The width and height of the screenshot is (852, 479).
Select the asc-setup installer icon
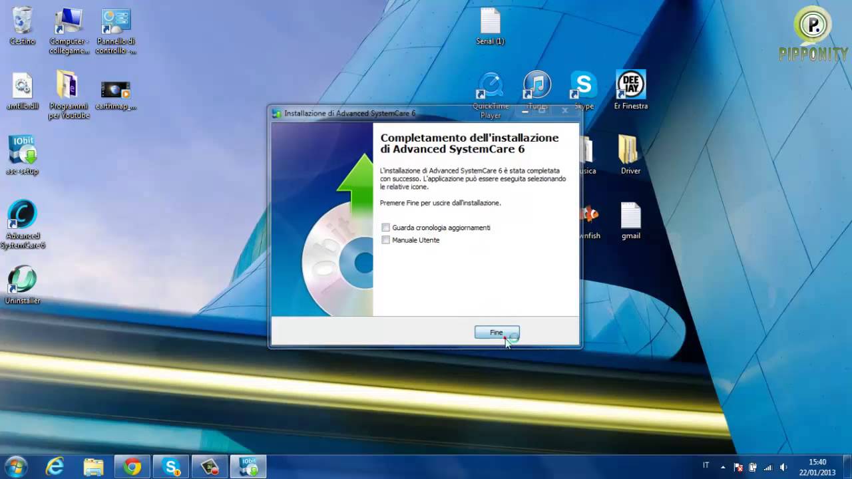(x=23, y=156)
